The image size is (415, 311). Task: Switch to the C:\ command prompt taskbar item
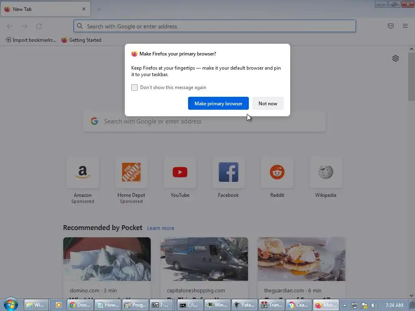190,305
